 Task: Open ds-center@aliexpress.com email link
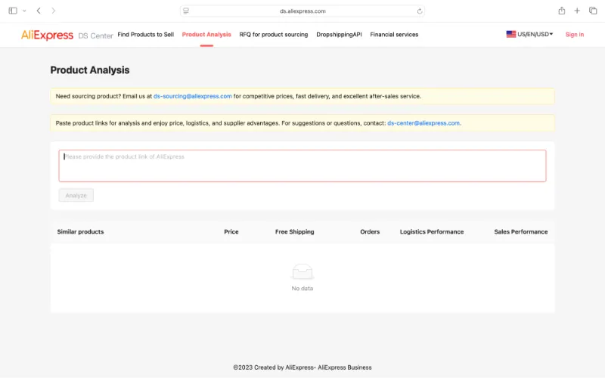click(423, 123)
